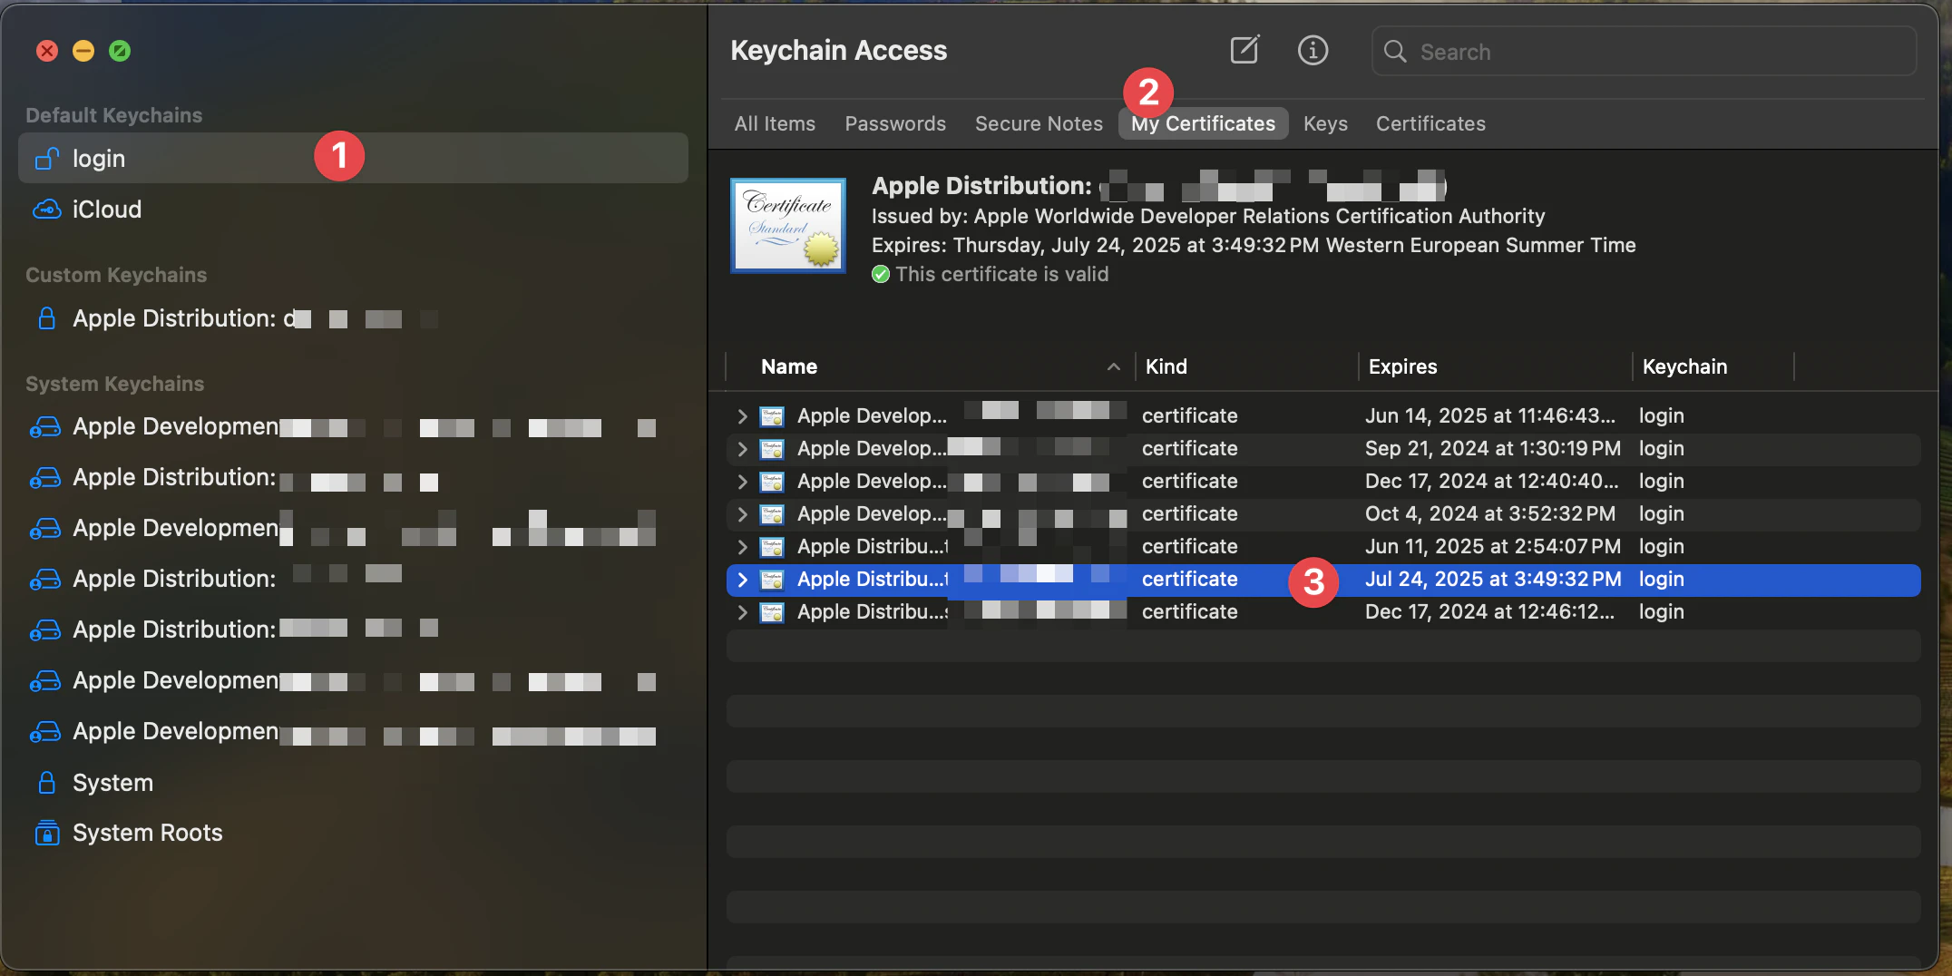Switch to the Keys tab
The width and height of the screenshot is (1952, 976).
click(1324, 123)
